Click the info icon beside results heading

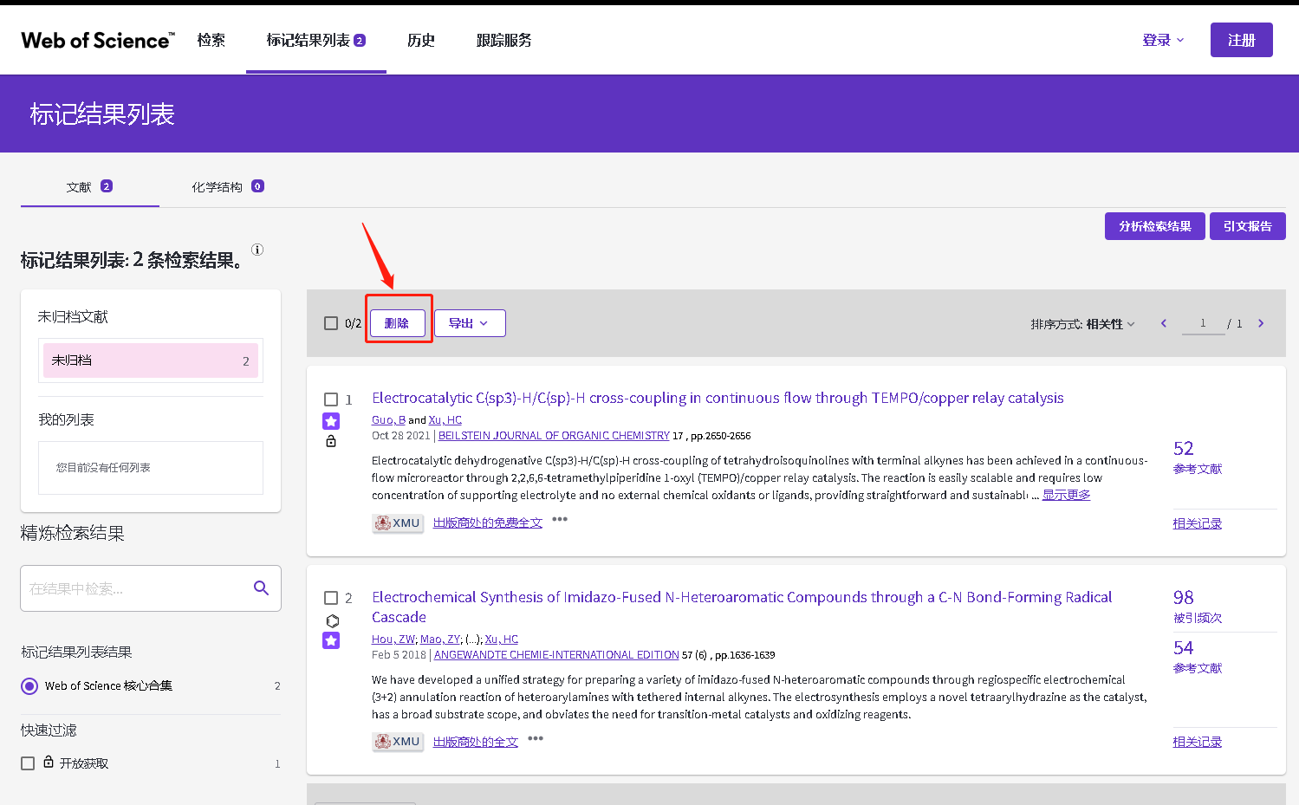click(257, 250)
